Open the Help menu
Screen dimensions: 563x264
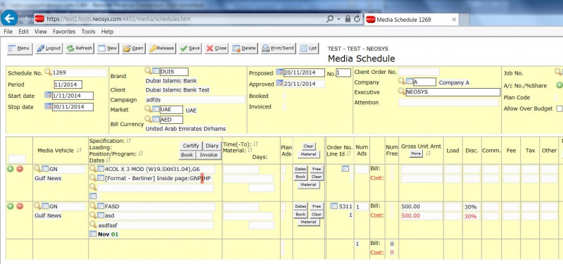tap(107, 32)
